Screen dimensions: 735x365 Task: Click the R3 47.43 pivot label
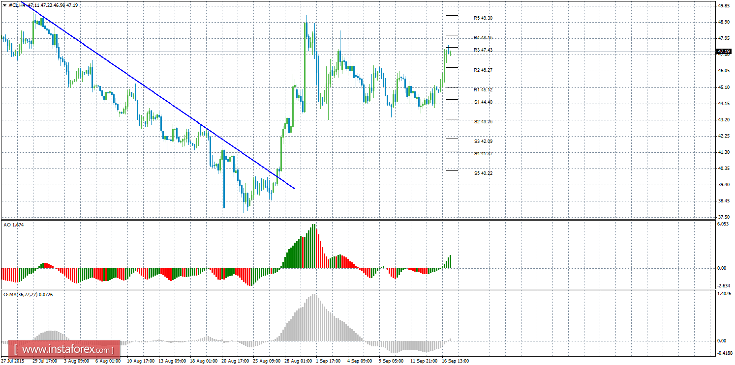click(x=483, y=50)
